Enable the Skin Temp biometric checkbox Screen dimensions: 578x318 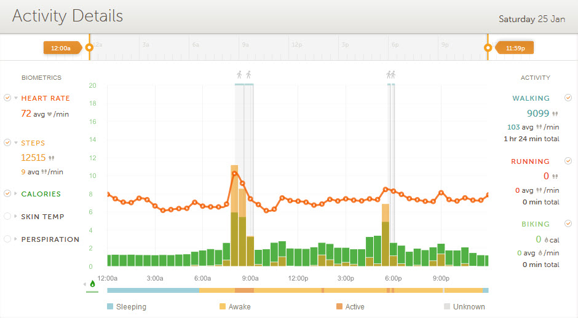pyautogui.click(x=7, y=216)
